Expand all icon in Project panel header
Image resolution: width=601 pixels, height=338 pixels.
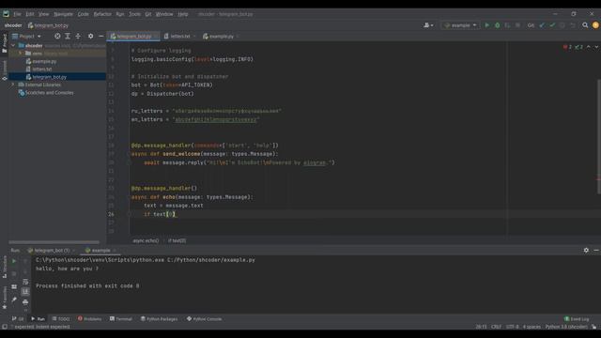point(68,36)
